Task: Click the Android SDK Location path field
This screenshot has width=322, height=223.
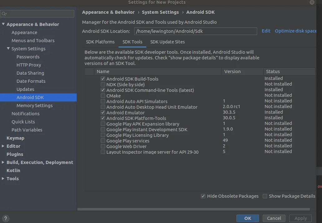Action: click(196, 31)
